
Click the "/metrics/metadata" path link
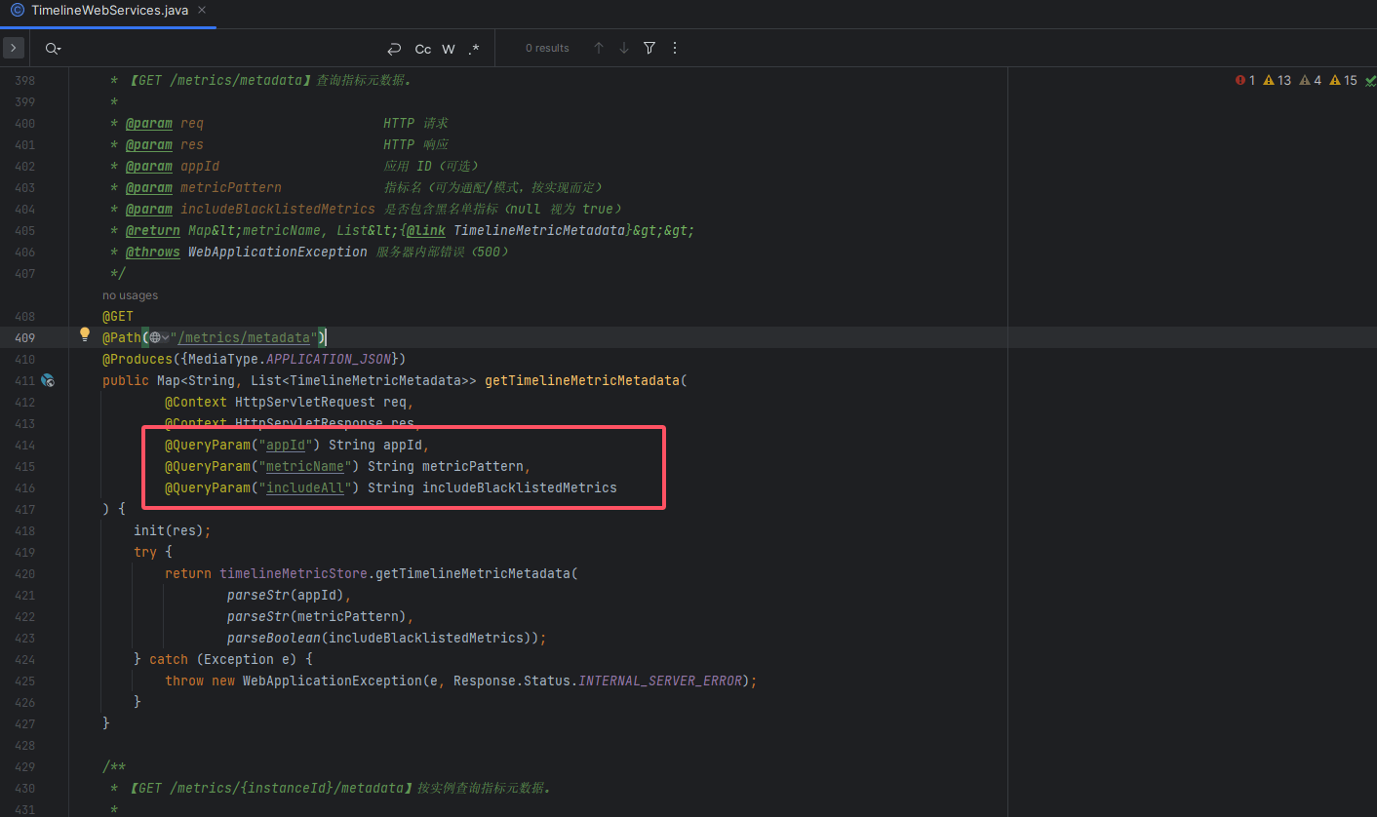pyautogui.click(x=244, y=338)
